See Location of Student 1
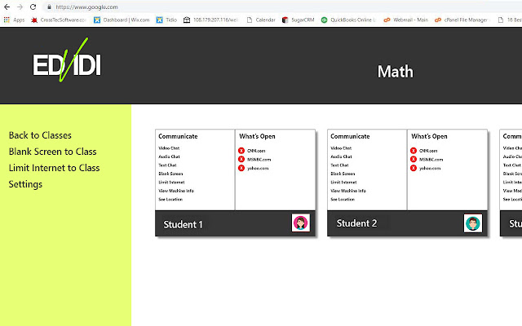The height and width of the screenshot is (326, 522). (x=170, y=199)
